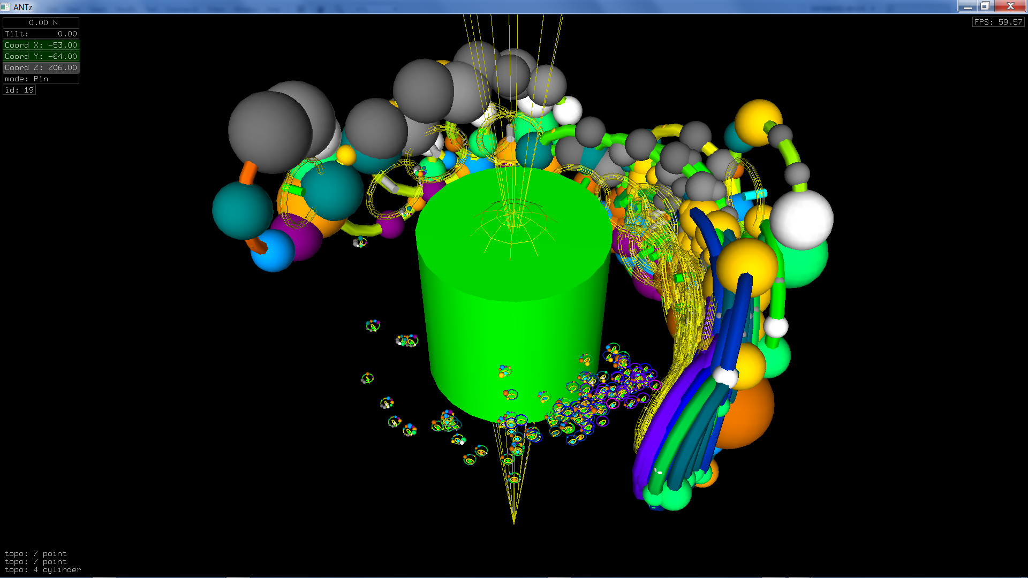Restore down the ANTz window

click(985, 6)
